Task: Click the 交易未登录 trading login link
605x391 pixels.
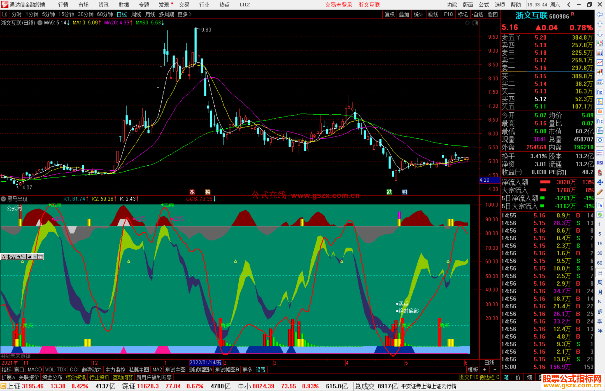Action: pos(339,5)
